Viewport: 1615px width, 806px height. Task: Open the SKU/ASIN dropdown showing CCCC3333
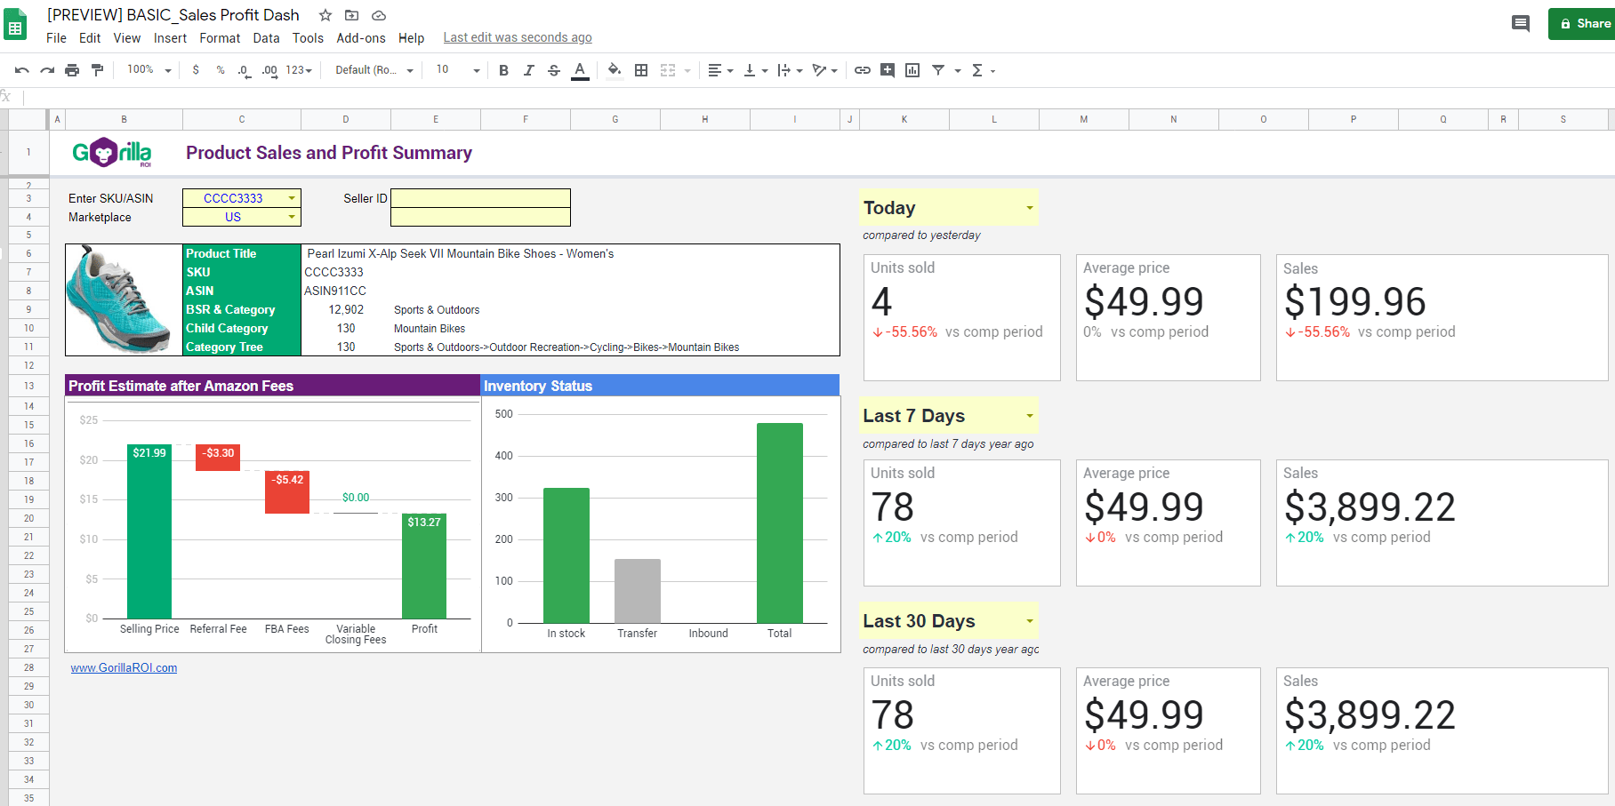click(x=291, y=198)
